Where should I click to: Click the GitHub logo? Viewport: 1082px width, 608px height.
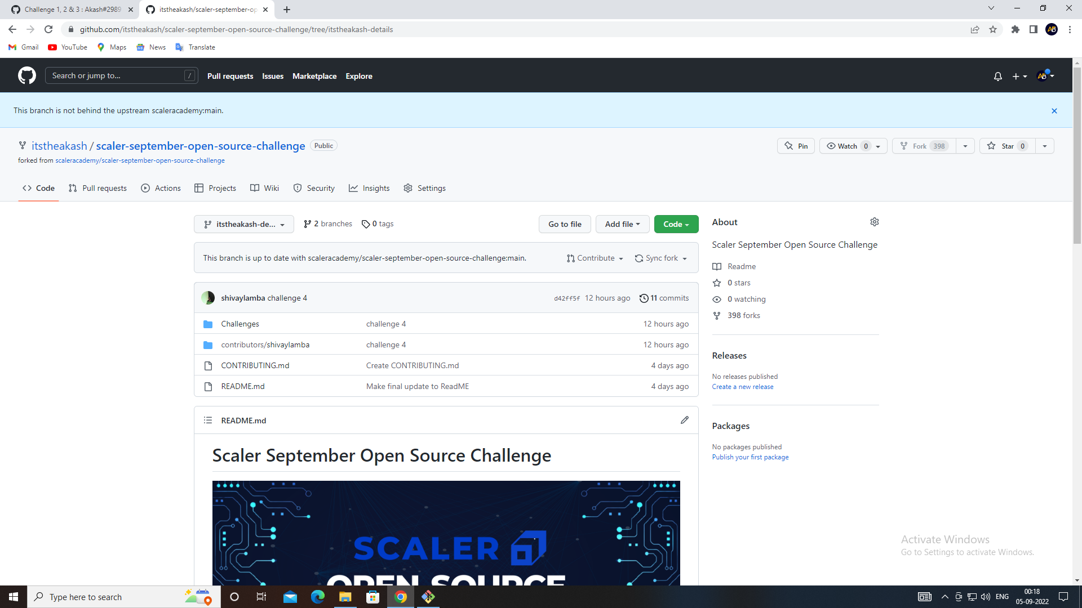(x=26, y=75)
